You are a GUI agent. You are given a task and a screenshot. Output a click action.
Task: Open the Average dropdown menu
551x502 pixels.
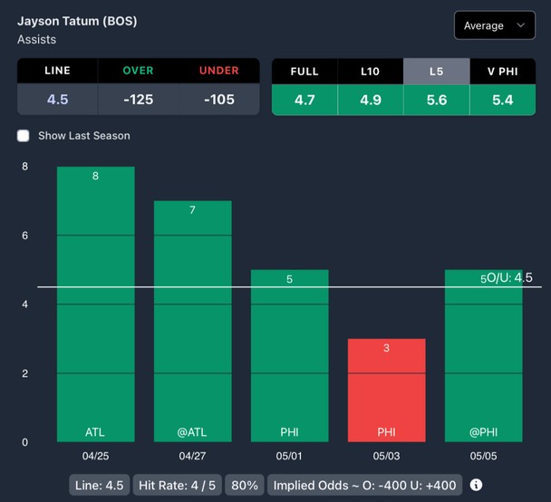(494, 25)
